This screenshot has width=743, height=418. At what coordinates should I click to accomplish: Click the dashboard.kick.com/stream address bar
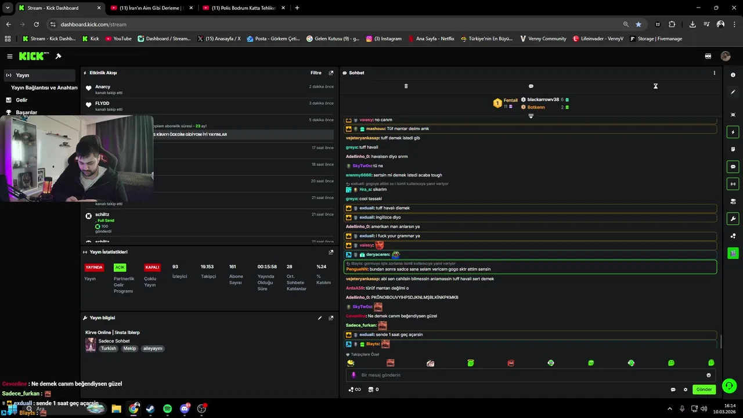tap(93, 24)
